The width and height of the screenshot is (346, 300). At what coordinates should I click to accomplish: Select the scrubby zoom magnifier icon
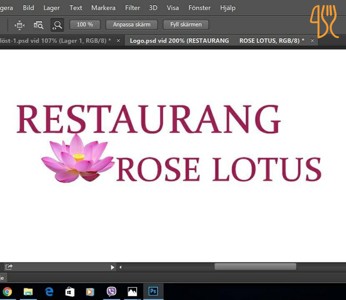pos(58,25)
